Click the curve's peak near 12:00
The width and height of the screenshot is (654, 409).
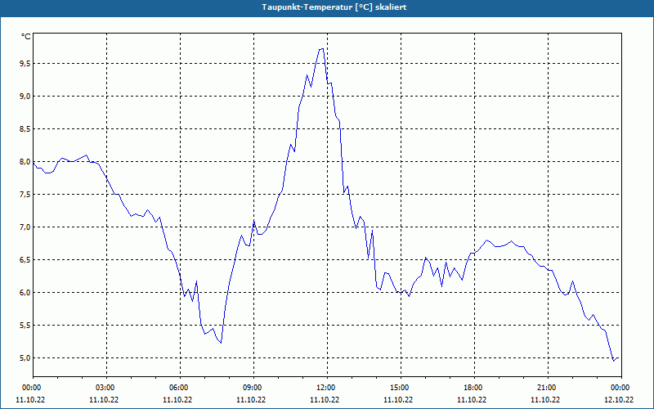click(x=321, y=49)
